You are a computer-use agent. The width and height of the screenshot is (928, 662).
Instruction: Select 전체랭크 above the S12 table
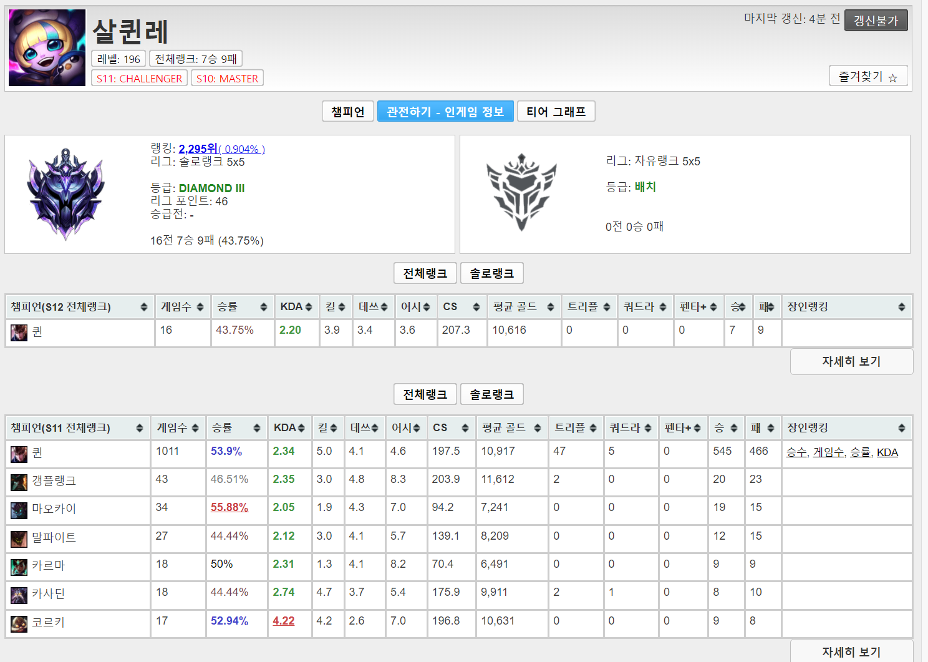coord(425,273)
